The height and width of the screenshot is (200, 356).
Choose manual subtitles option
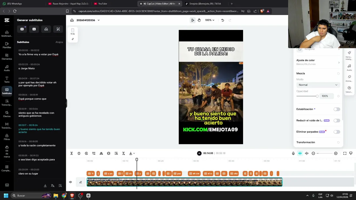pyautogui.click(x=34, y=29)
